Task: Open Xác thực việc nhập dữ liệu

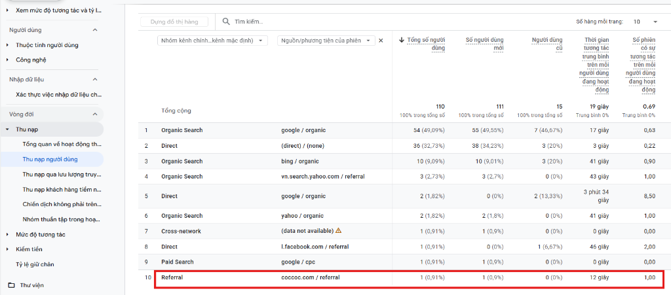Action: pyautogui.click(x=58, y=94)
